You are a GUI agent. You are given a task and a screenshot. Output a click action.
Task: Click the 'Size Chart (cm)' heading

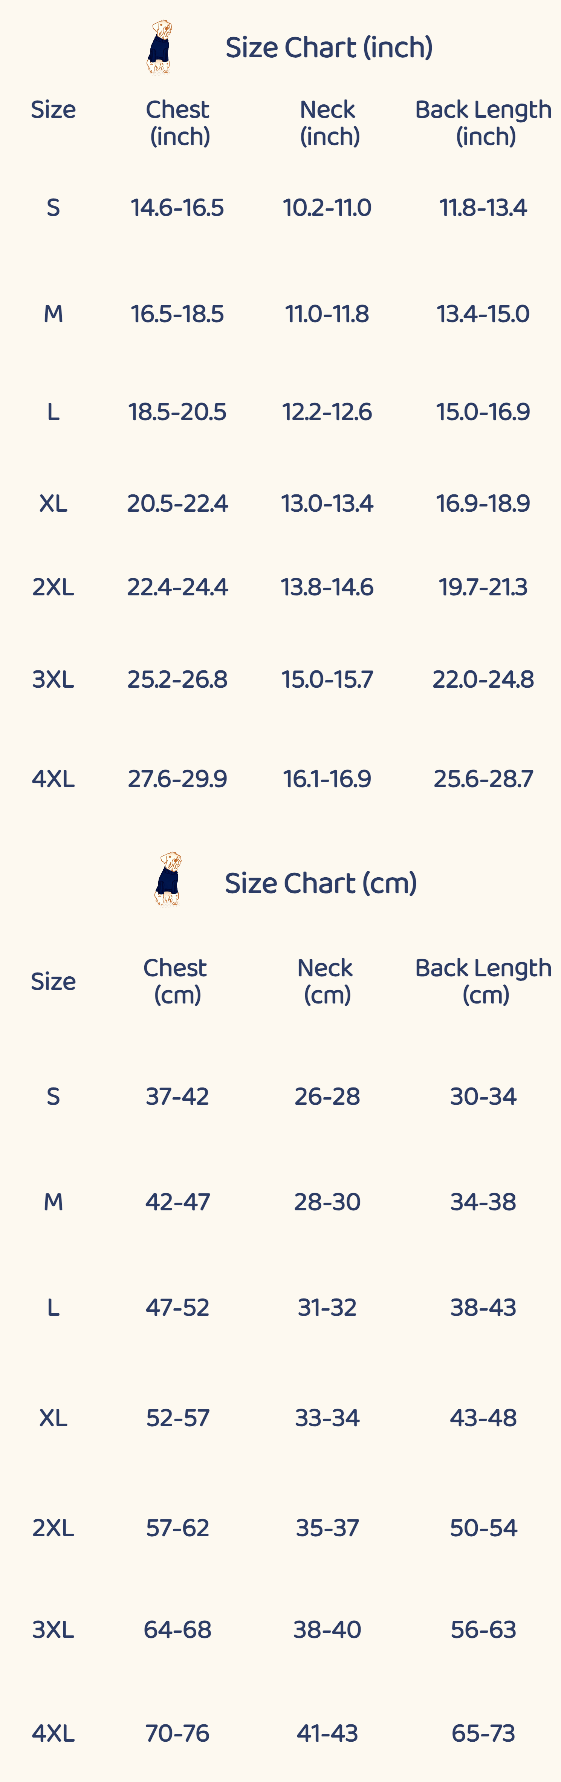(320, 883)
